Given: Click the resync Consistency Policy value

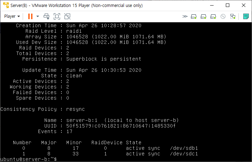Looking at the screenshot, I should coord(75,109).
